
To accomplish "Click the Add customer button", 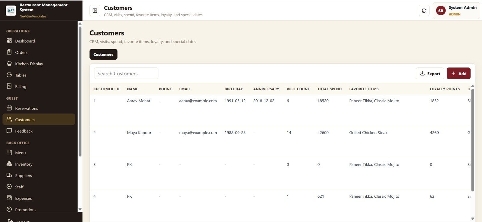I will click(459, 73).
